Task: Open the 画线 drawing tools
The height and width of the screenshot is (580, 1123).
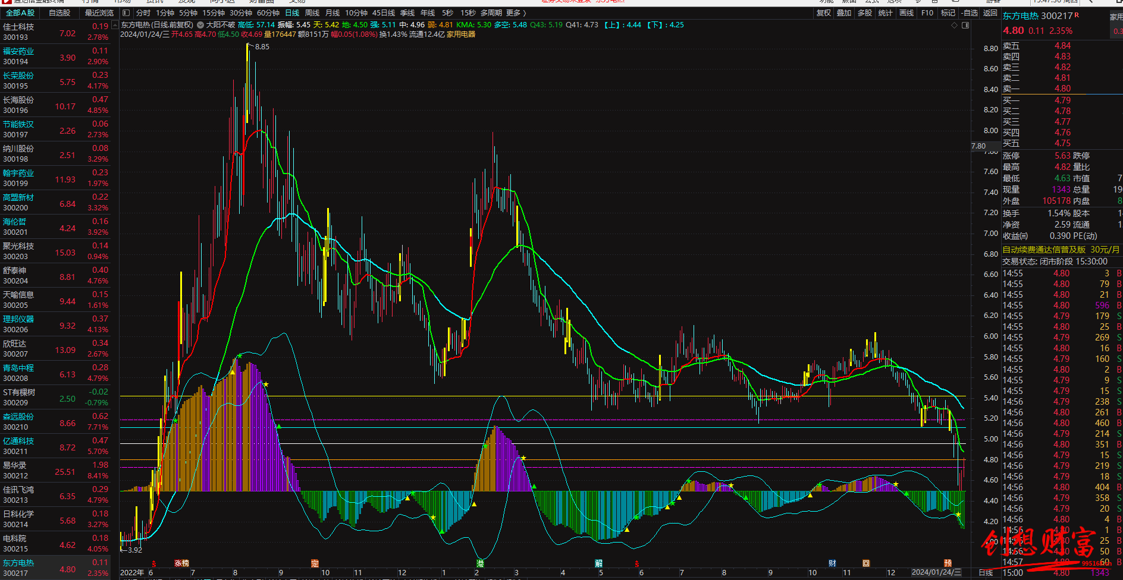Action: [906, 12]
